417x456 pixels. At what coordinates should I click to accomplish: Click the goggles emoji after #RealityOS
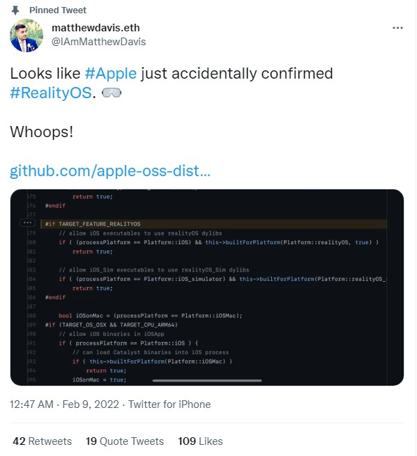click(112, 93)
